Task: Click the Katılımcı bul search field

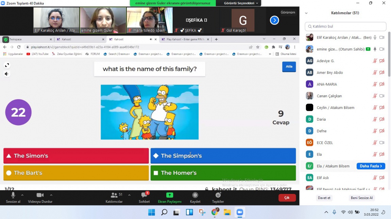Action: pyautogui.click(x=345, y=26)
